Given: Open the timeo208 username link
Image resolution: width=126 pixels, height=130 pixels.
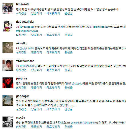Looking at the screenshot, I should coord(22,4).
